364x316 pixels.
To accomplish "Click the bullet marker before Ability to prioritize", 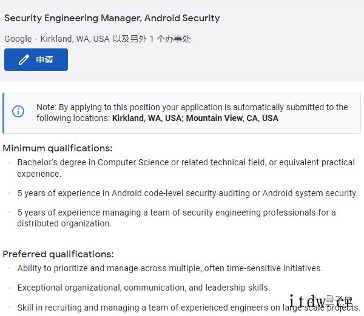I will pyautogui.click(x=10, y=268).
